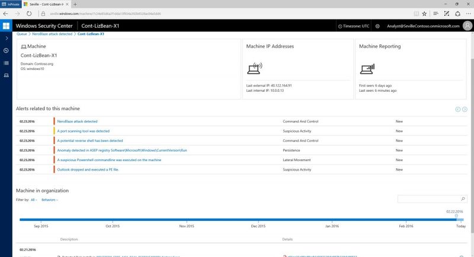Go back using the browser back arrow
The height and width of the screenshot is (257, 474).
5,14
